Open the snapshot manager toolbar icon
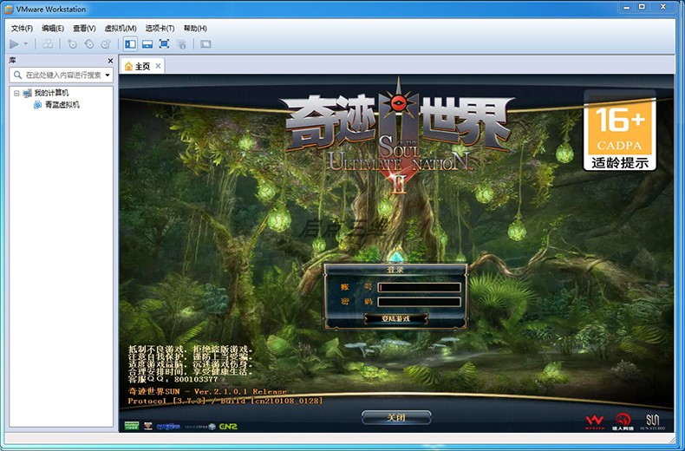 [106, 43]
